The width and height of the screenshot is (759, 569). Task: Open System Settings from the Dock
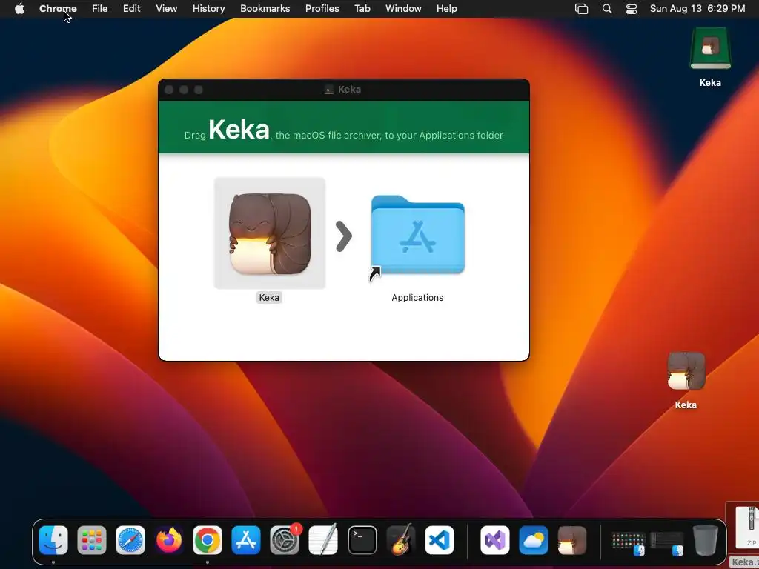point(285,540)
